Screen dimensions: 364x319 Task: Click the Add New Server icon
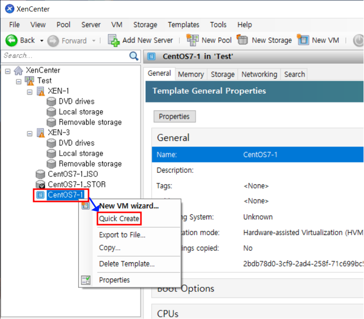[114, 40]
